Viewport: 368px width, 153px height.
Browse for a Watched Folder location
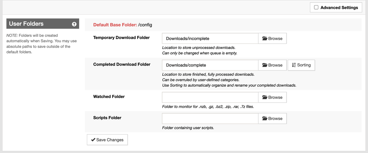pyautogui.click(x=272, y=97)
